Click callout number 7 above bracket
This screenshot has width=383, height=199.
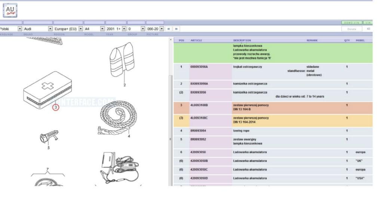(48, 169)
